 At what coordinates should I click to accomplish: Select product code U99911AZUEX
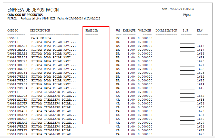[x=17, y=100]
